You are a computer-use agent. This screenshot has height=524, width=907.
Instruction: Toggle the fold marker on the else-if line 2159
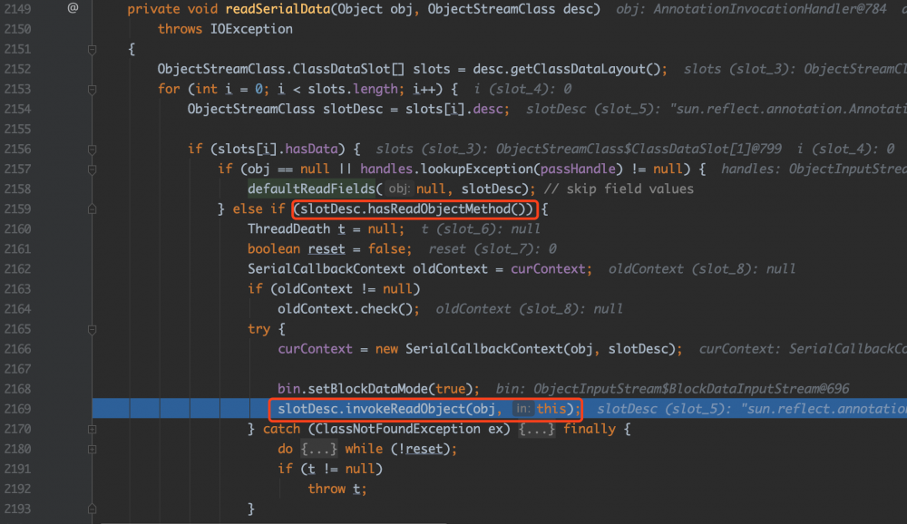(92, 209)
